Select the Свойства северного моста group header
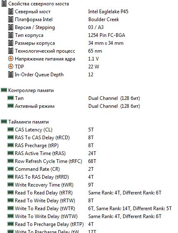 pos(35,4)
